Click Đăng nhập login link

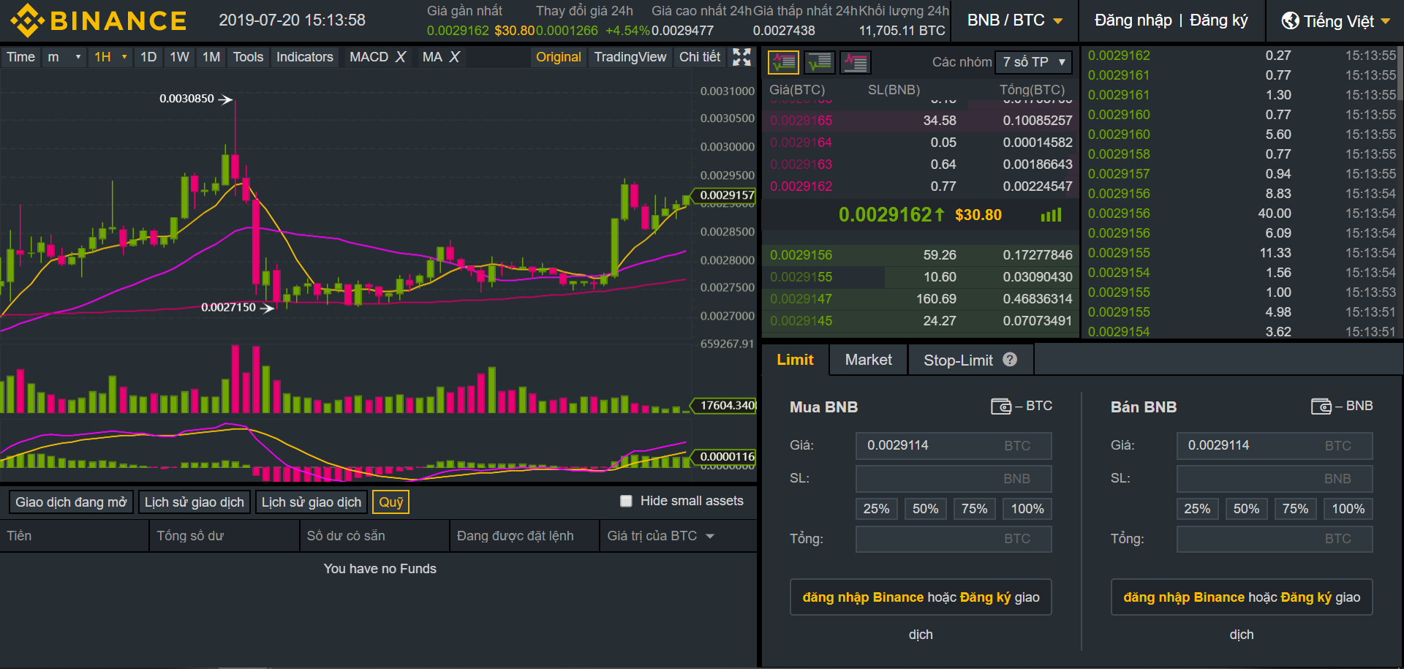click(1133, 20)
